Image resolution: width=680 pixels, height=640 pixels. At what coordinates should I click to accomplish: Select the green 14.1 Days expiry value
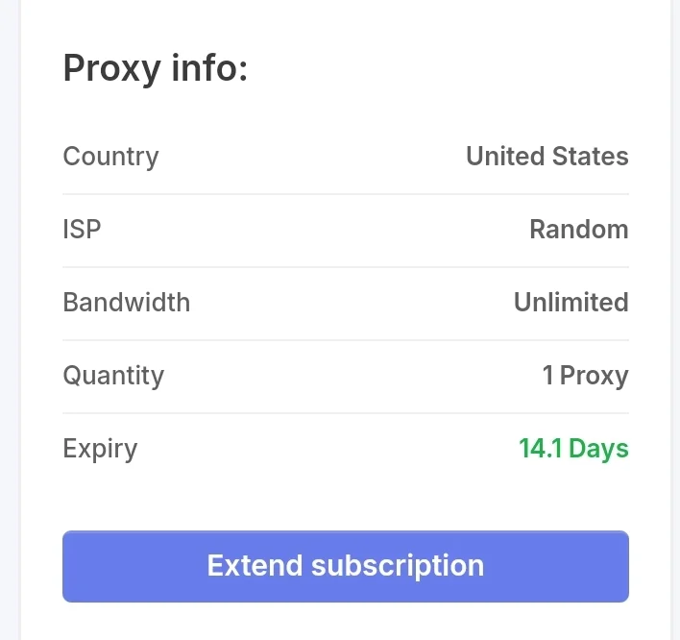573,449
